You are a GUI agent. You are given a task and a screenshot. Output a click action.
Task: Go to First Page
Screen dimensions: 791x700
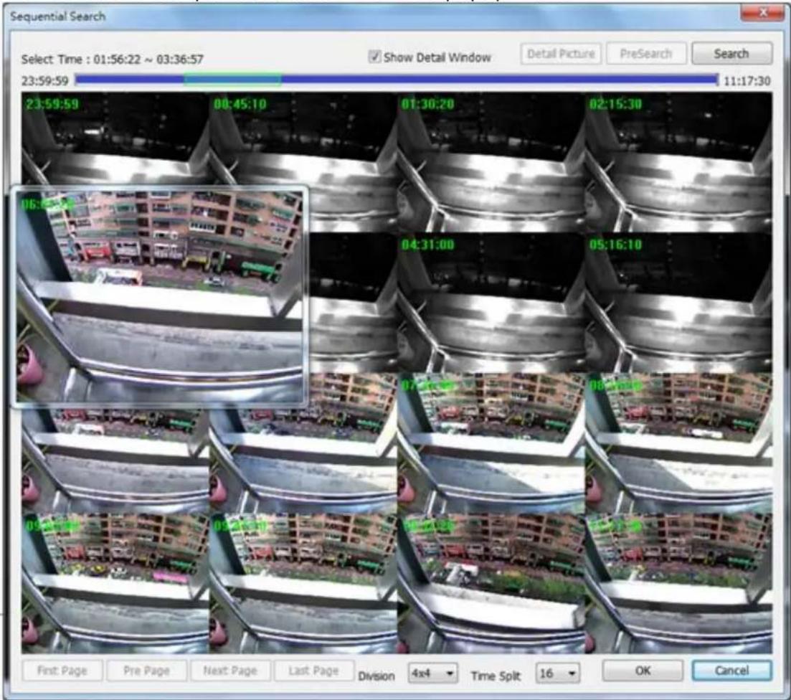coord(62,671)
